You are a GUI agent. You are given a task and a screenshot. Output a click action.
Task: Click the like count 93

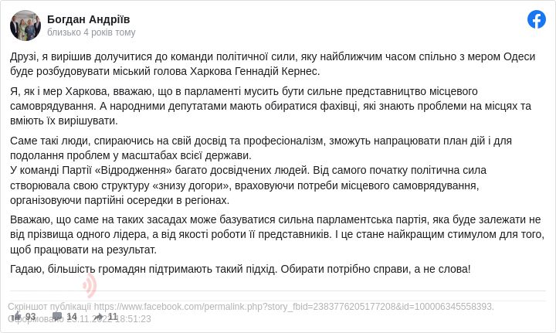coord(31,317)
